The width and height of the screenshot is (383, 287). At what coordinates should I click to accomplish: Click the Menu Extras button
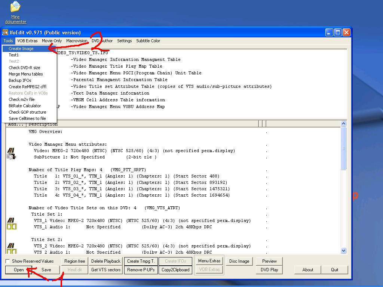pos(209,261)
